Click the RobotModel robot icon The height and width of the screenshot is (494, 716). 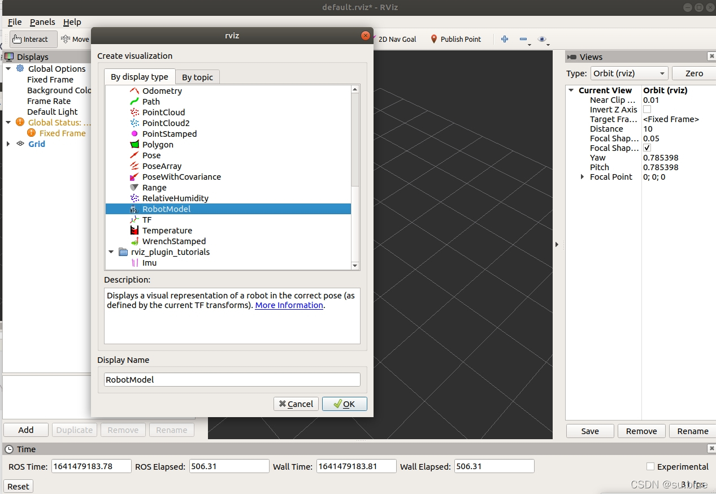pos(134,209)
